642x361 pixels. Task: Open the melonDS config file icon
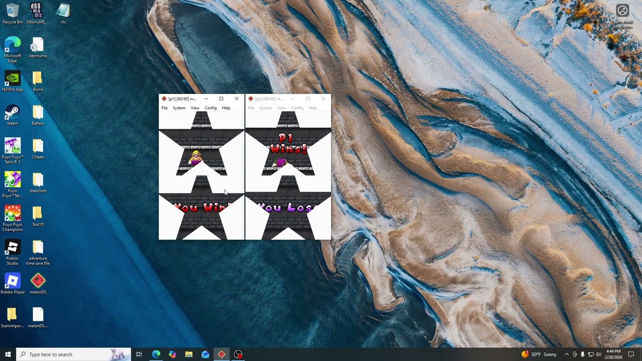click(38, 317)
